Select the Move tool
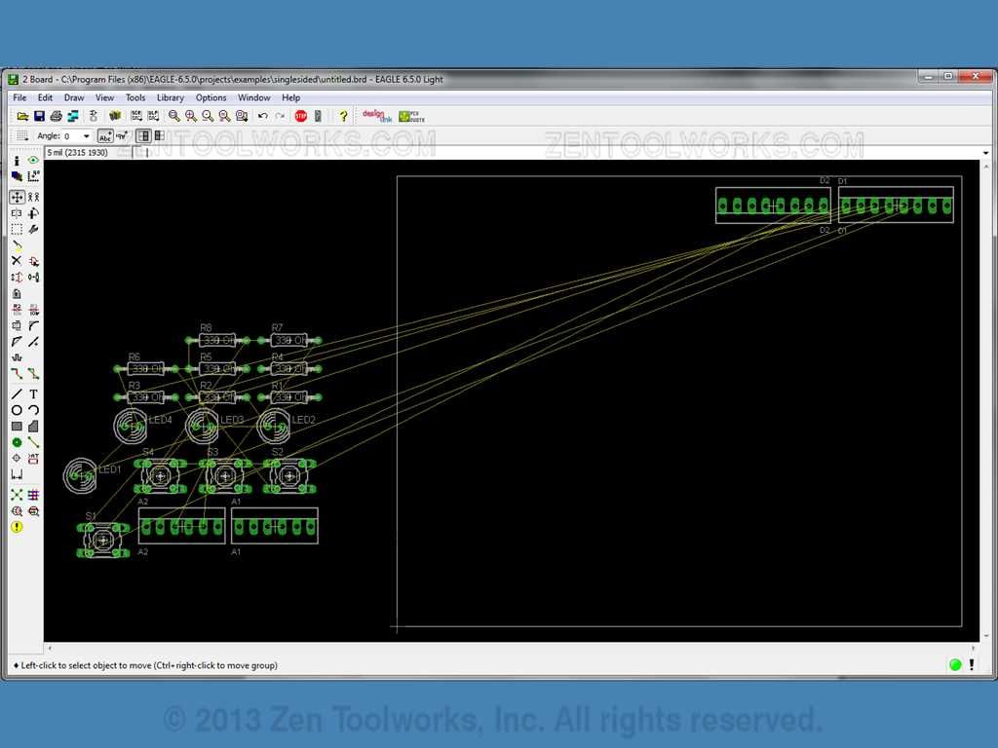The width and height of the screenshot is (998, 748). [x=17, y=197]
